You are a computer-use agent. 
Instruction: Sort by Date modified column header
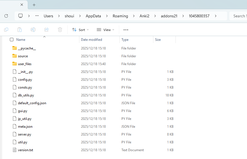click(91, 40)
